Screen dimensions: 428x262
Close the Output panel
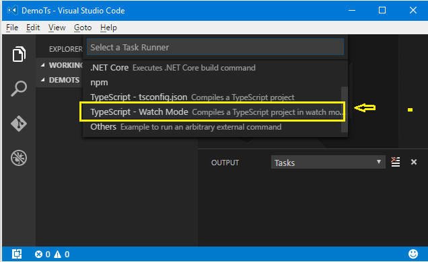(414, 162)
